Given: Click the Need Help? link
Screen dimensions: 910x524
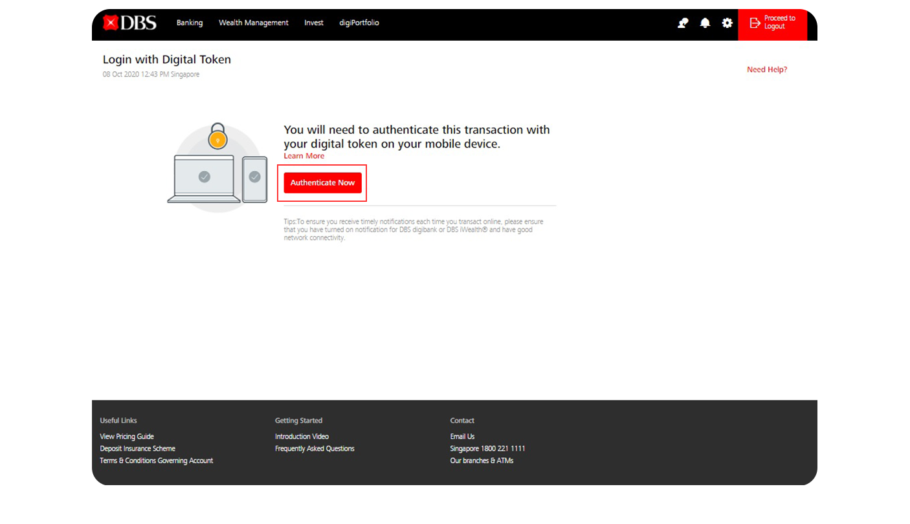Looking at the screenshot, I should (767, 69).
